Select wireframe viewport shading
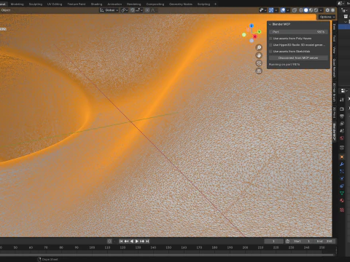The image size is (350, 262). coord(301,10)
